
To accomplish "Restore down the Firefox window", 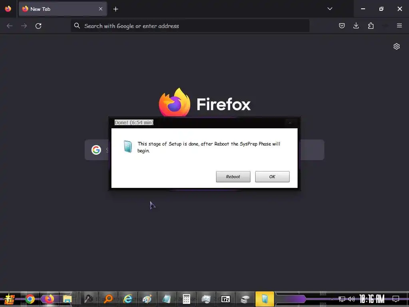I will coord(381,9).
